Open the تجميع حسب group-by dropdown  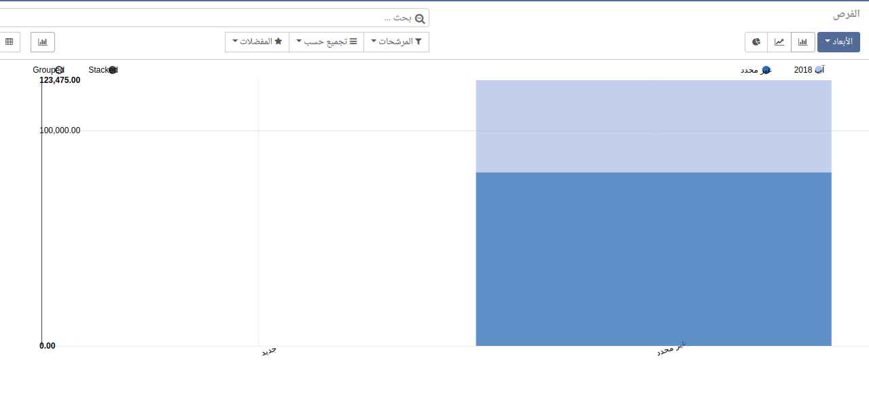(x=326, y=42)
